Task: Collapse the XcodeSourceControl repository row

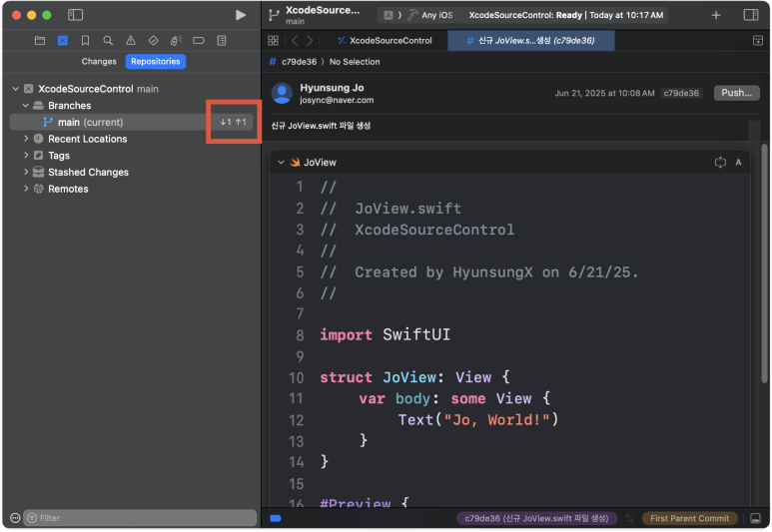Action: click(16, 89)
